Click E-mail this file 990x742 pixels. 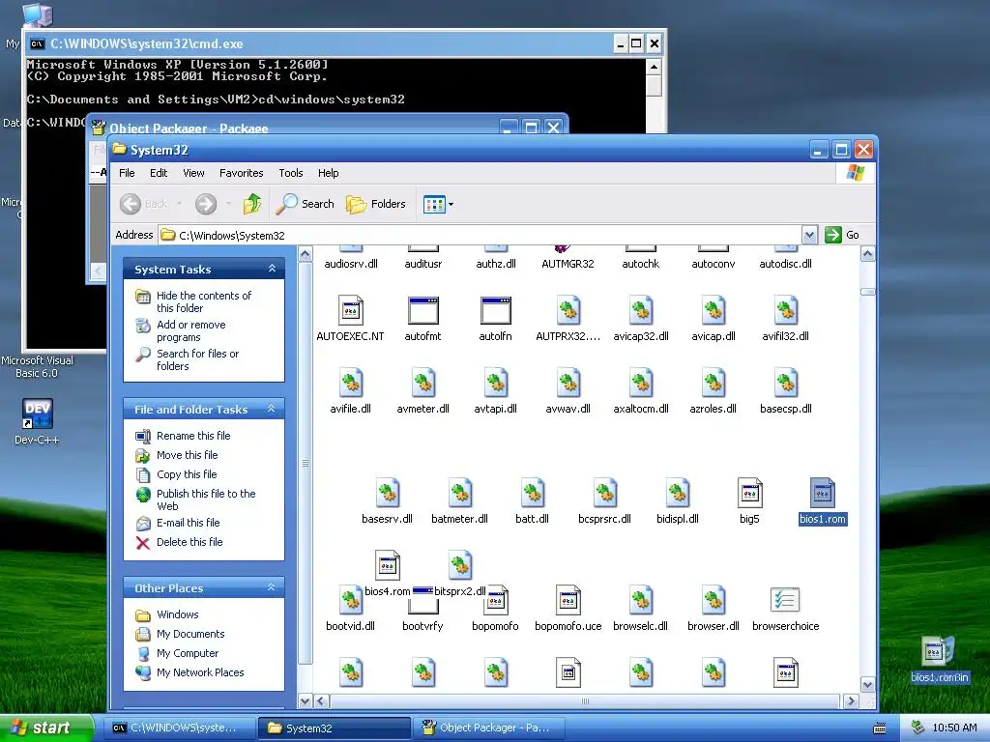(189, 523)
